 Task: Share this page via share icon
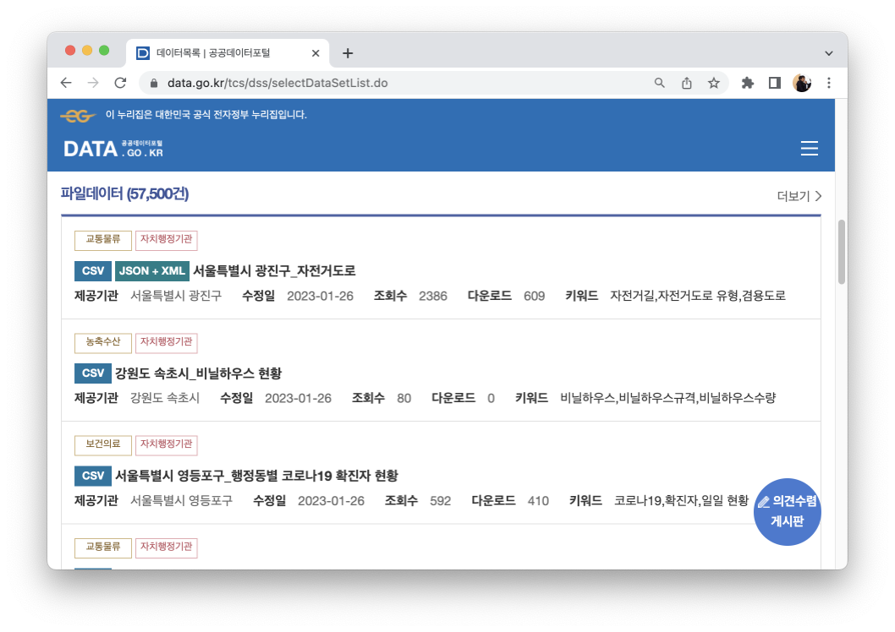click(687, 83)
